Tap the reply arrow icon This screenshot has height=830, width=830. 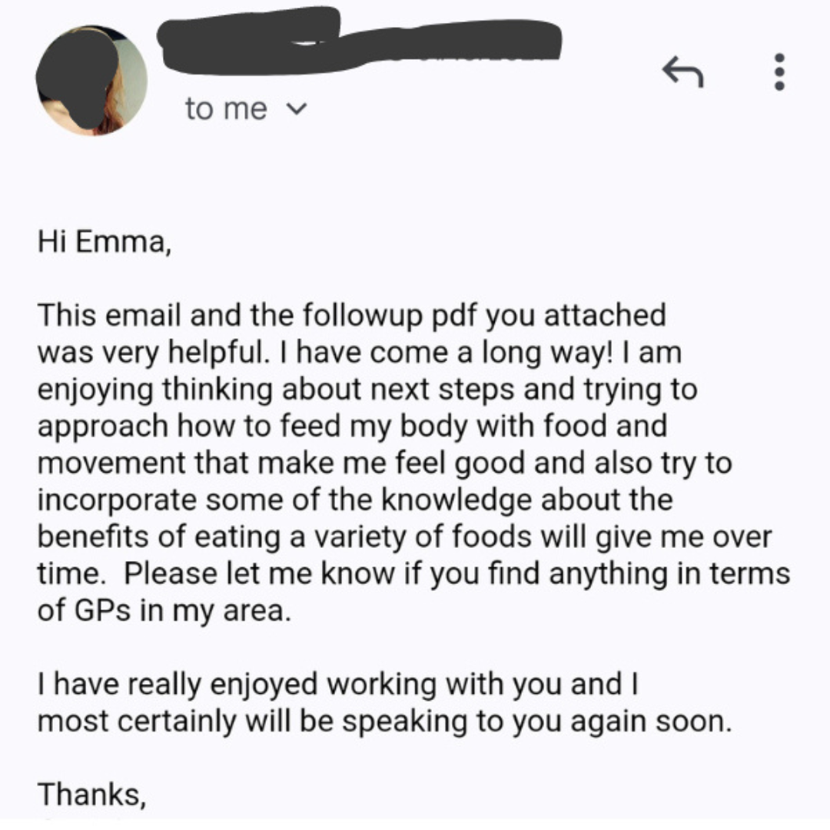pos(682,71)
